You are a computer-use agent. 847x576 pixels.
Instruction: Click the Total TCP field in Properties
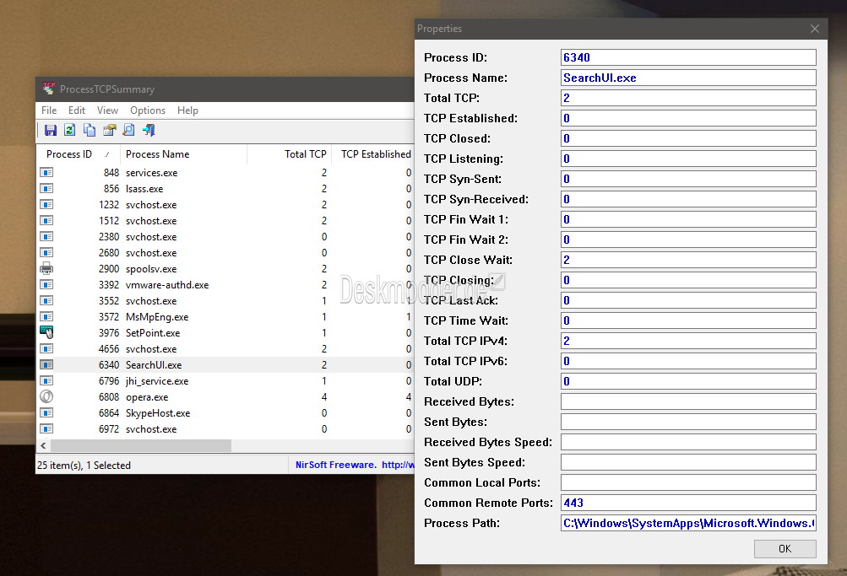pyautogui.click(x=688, y=98)
